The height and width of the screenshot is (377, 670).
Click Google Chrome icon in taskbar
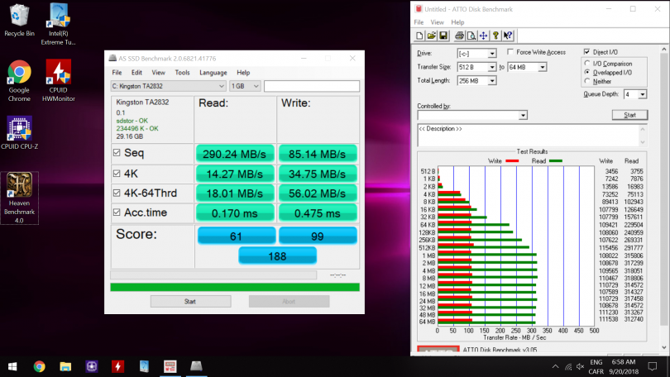point(39,366)
